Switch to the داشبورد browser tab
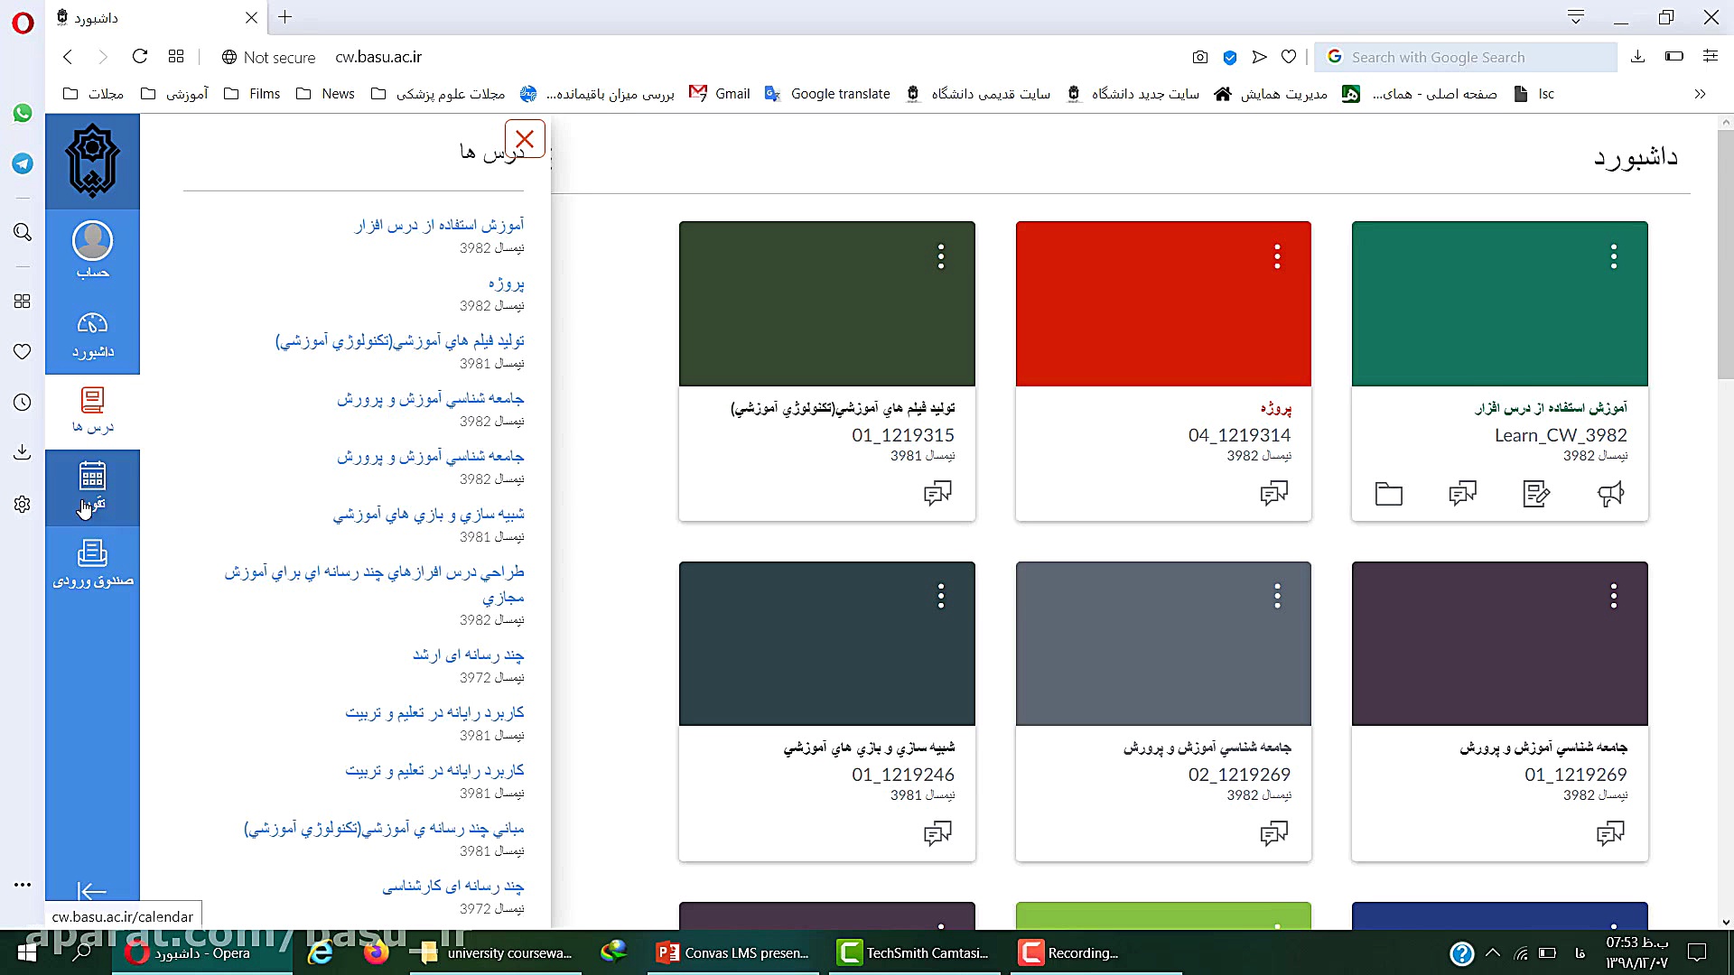 (x=126, y=17)
